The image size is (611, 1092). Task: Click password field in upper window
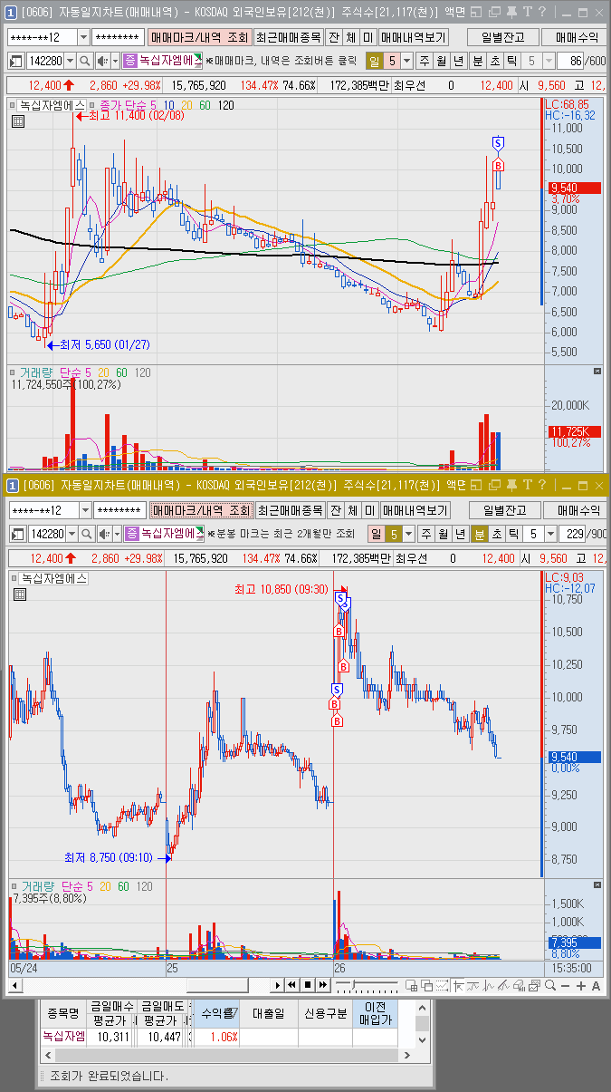point(119,37)
